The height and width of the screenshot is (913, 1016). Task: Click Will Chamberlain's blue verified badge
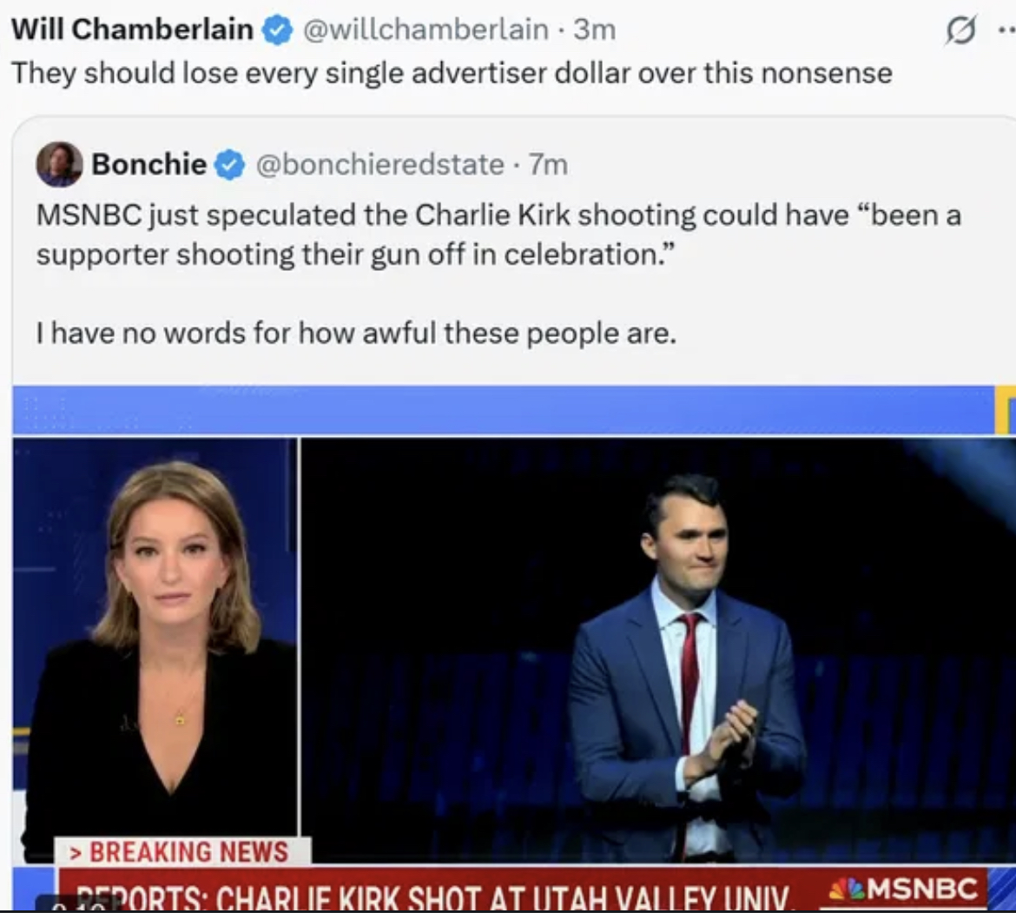(x=277, y=30)
